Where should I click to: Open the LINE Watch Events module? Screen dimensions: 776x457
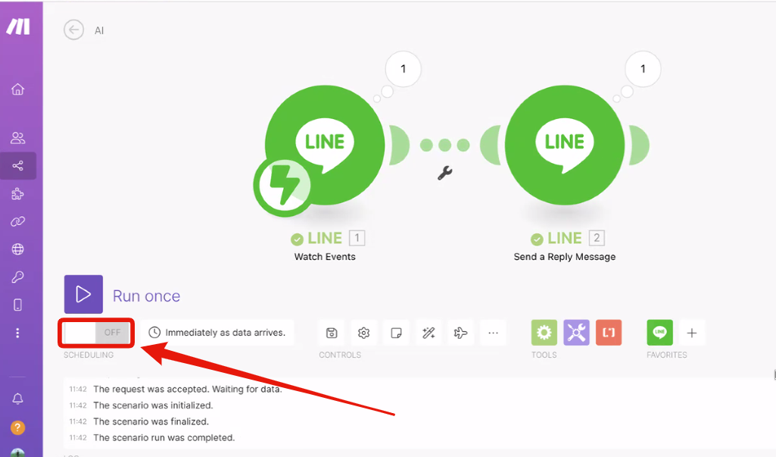[325, 145]
